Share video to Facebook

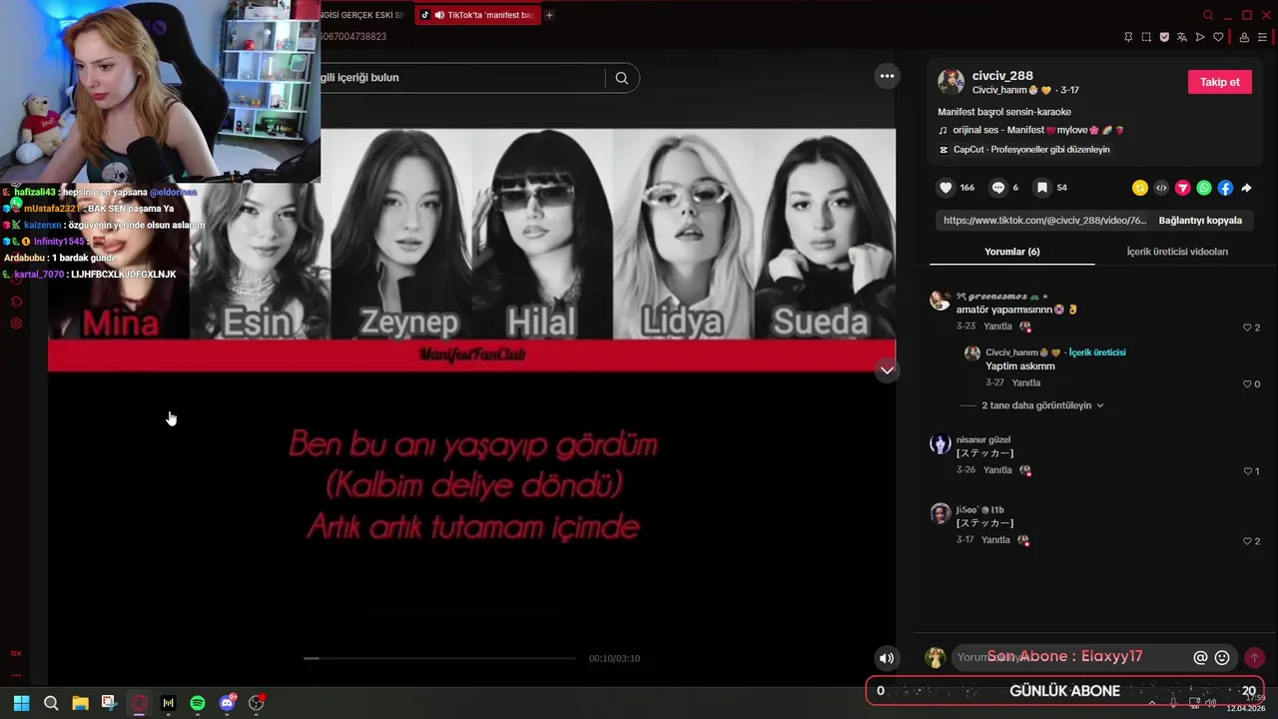[1225, 188]
